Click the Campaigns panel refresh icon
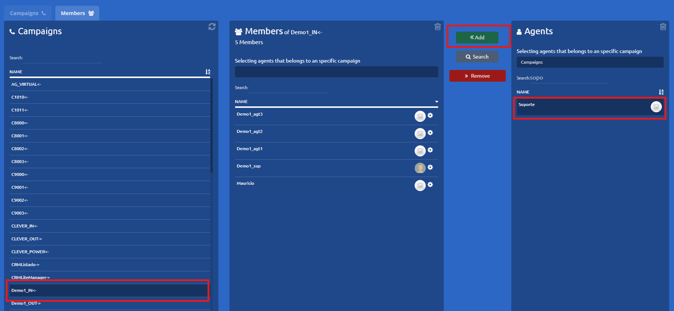The height and width of the screenshot is (311, 674). 212,26
